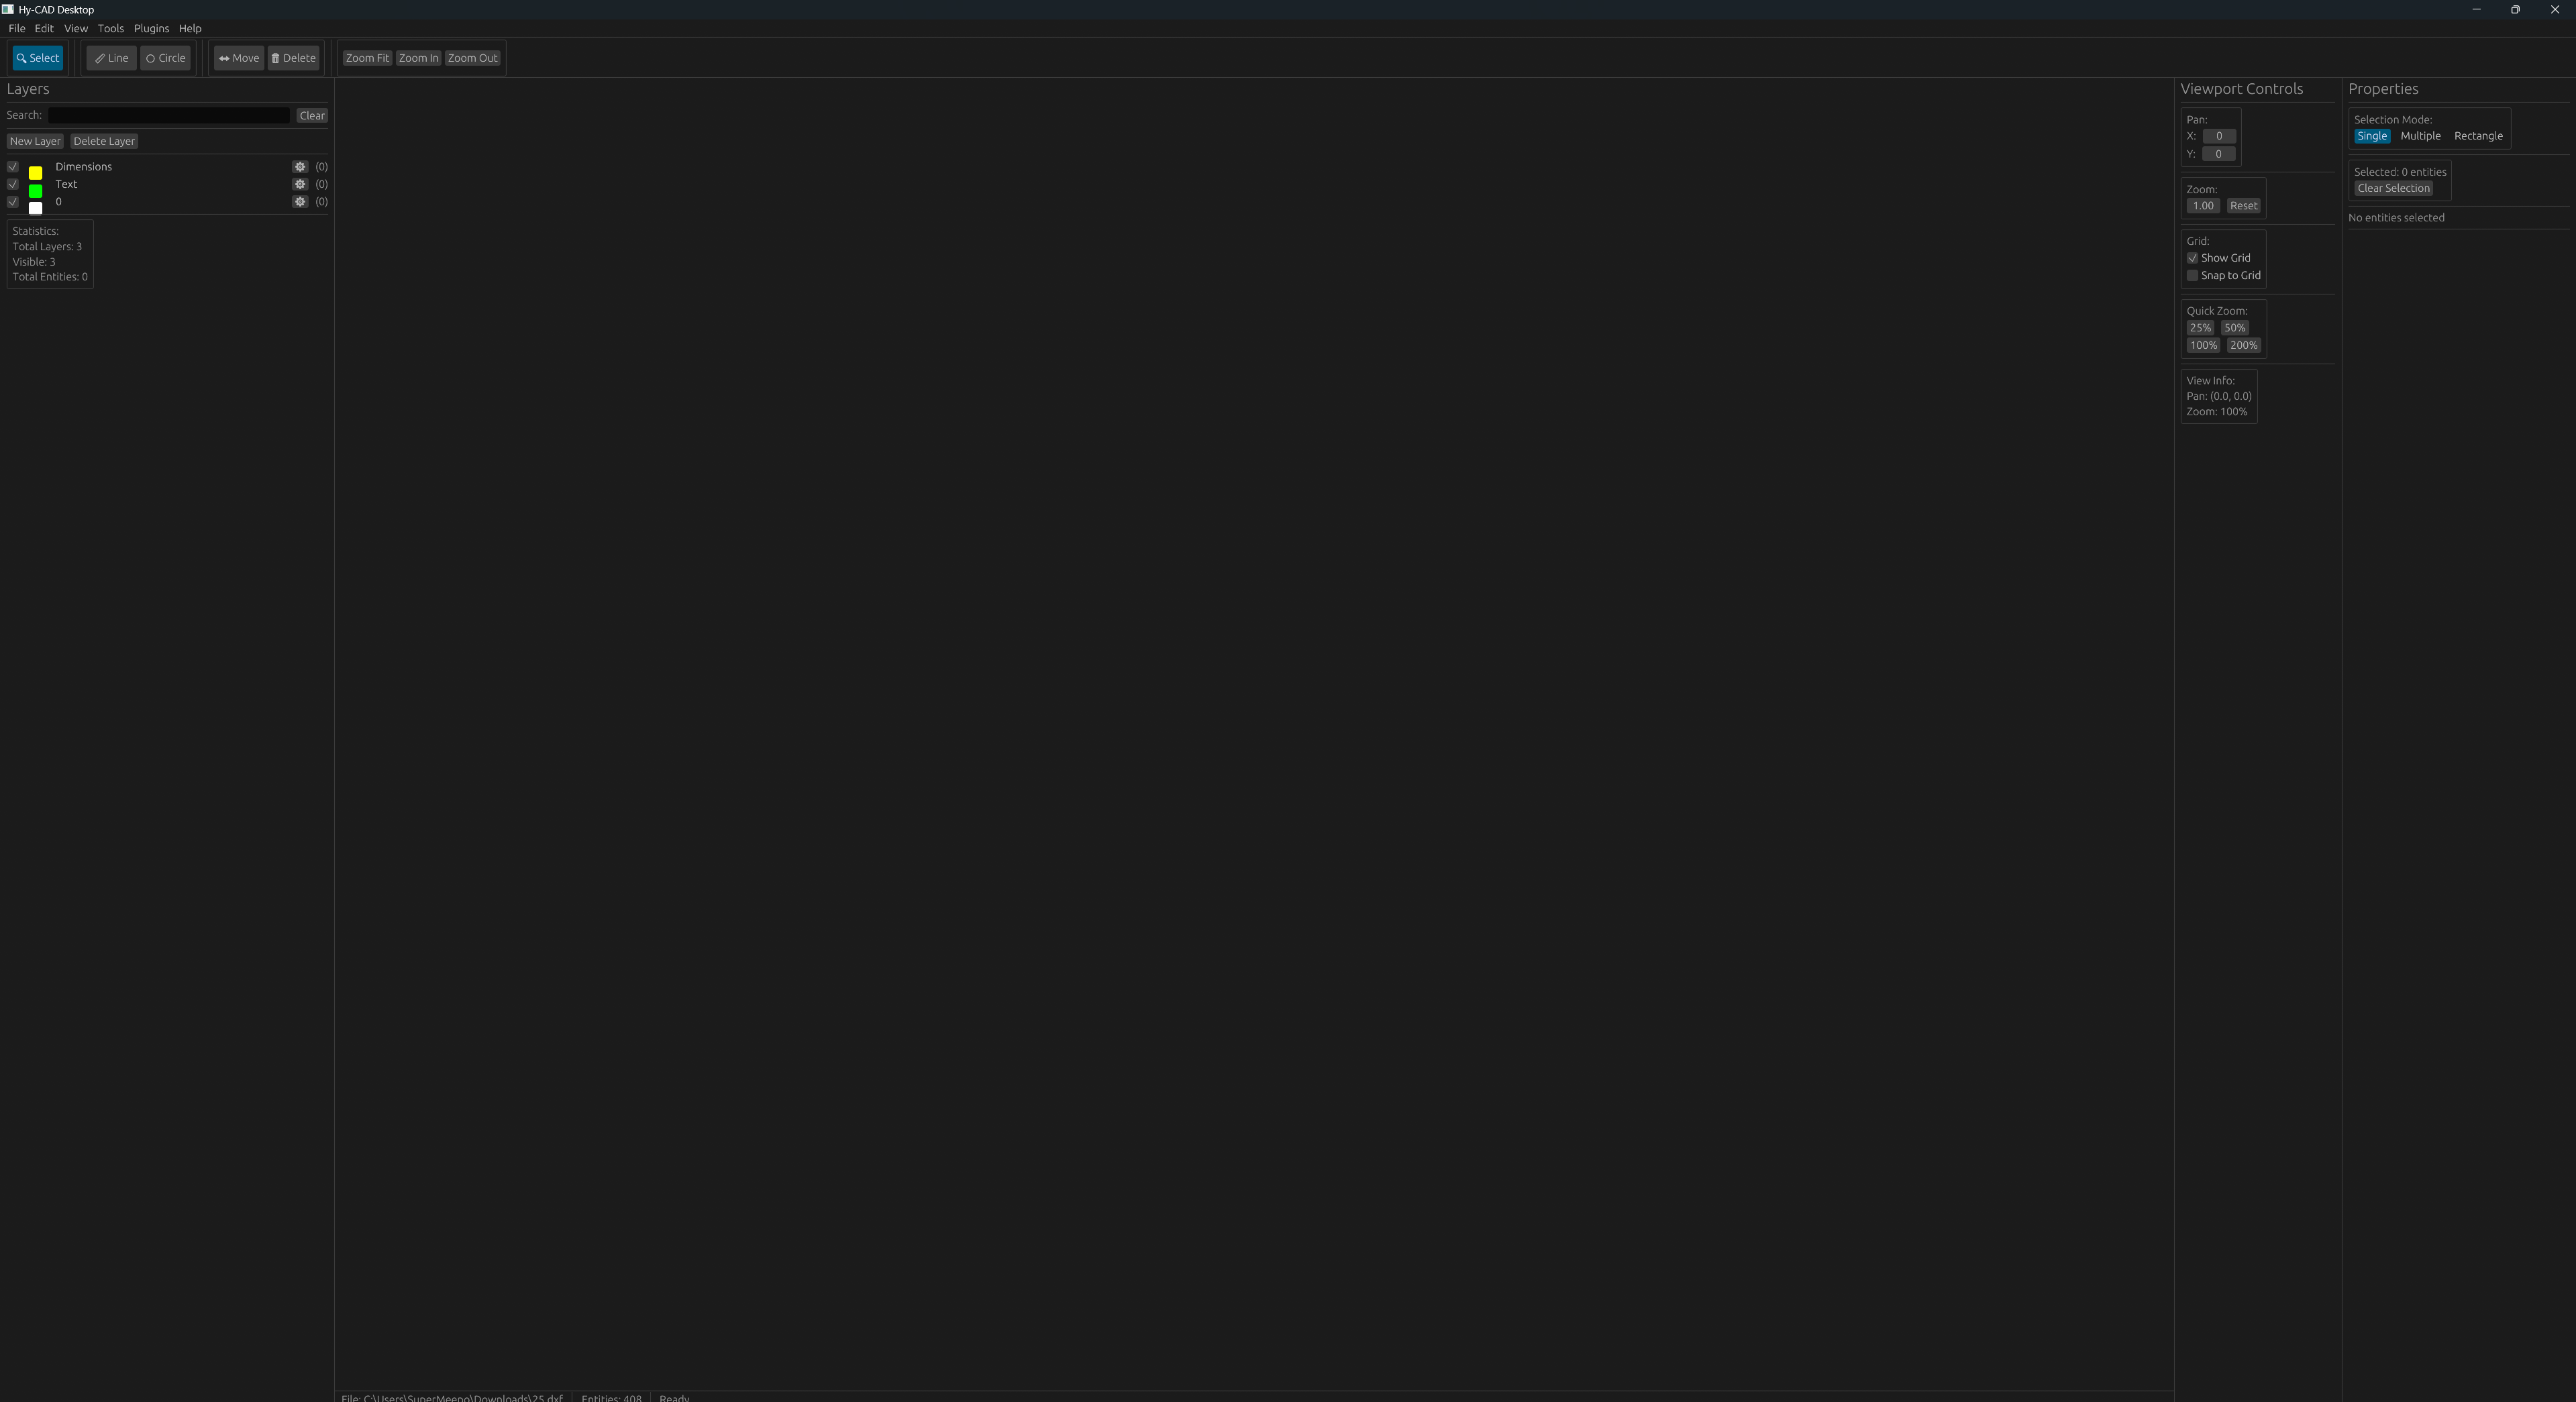This screenshot has width=2576, height=1402.
Task: Hide the Dimensions layer via its checkbox
Action: [13, 167]
